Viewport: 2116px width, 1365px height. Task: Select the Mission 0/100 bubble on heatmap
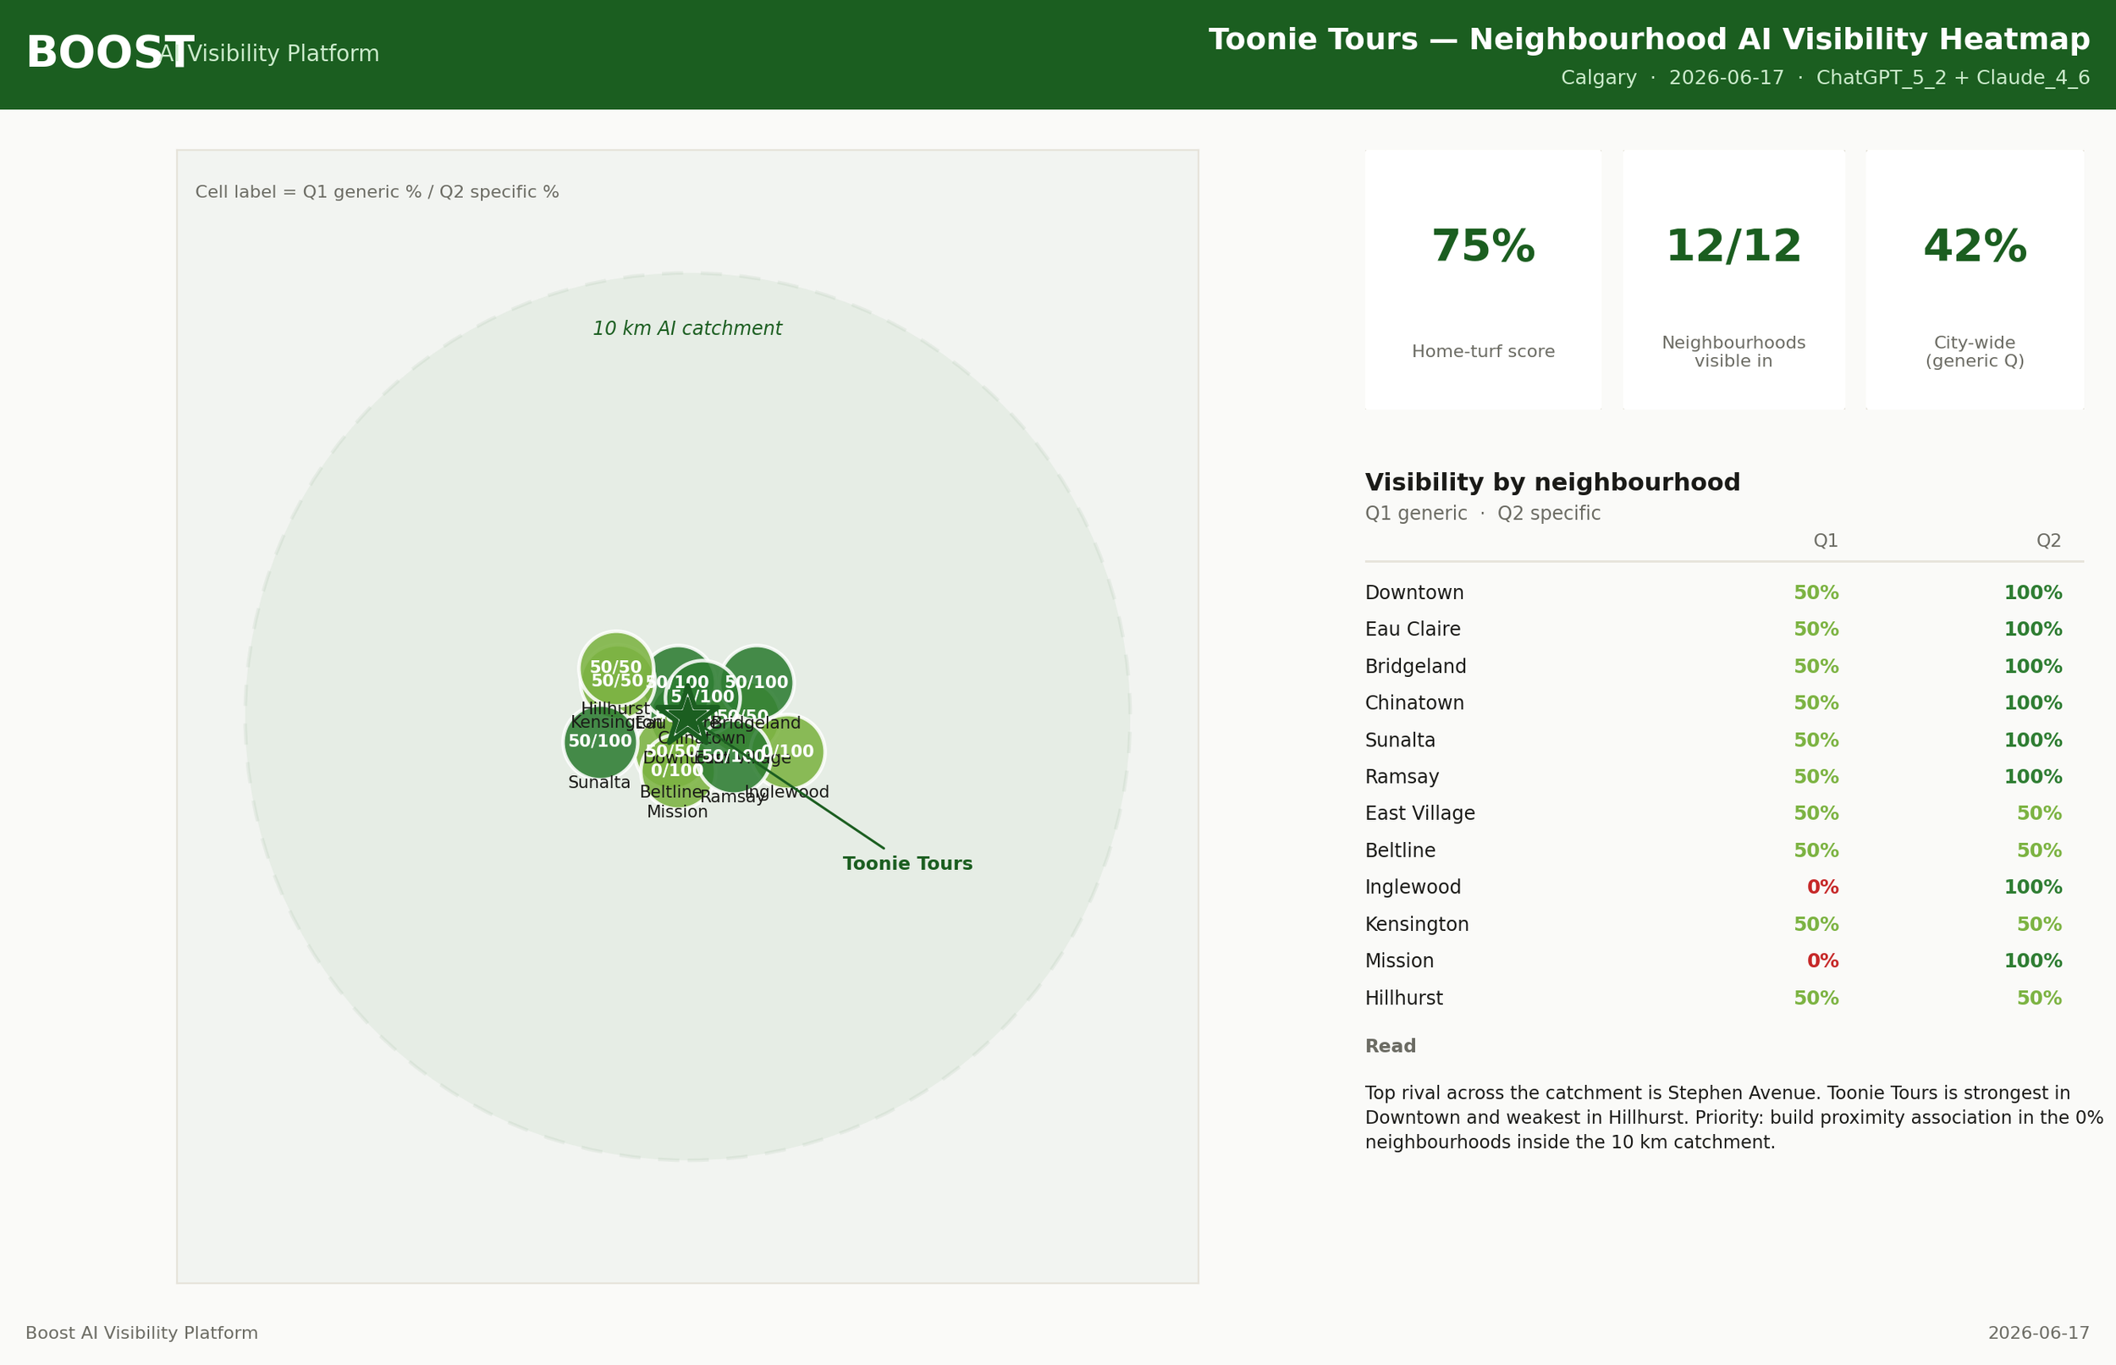coord(677,771)
